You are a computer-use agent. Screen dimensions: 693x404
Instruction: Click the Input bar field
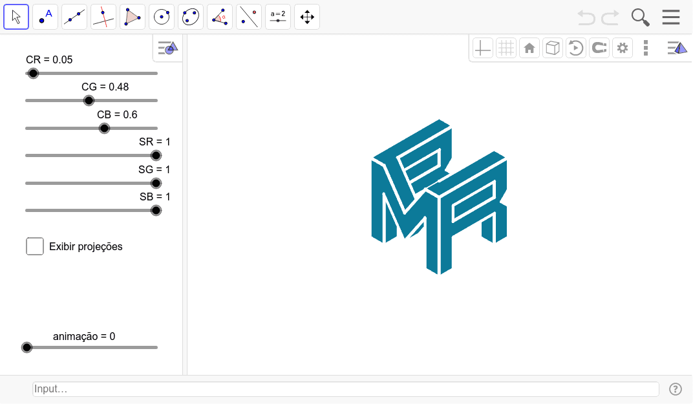tap(346, 389)
